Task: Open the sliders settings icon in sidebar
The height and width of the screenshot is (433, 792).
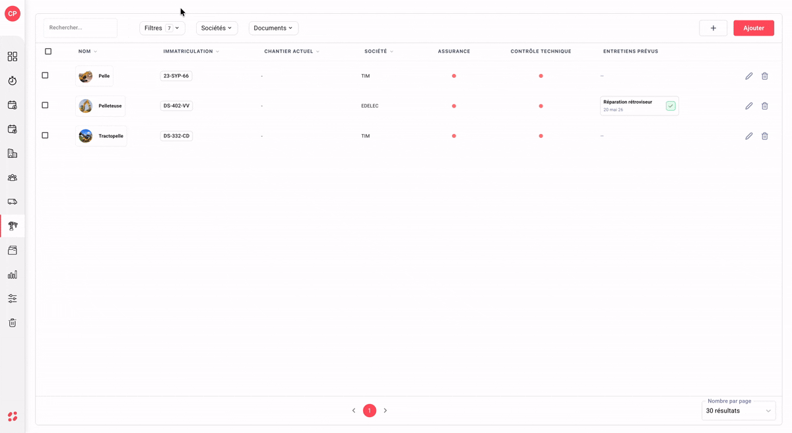Action: [13, 298]
